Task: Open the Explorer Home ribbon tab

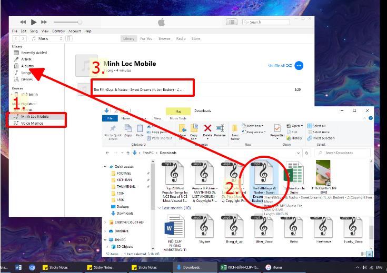Action: (125, 118)
